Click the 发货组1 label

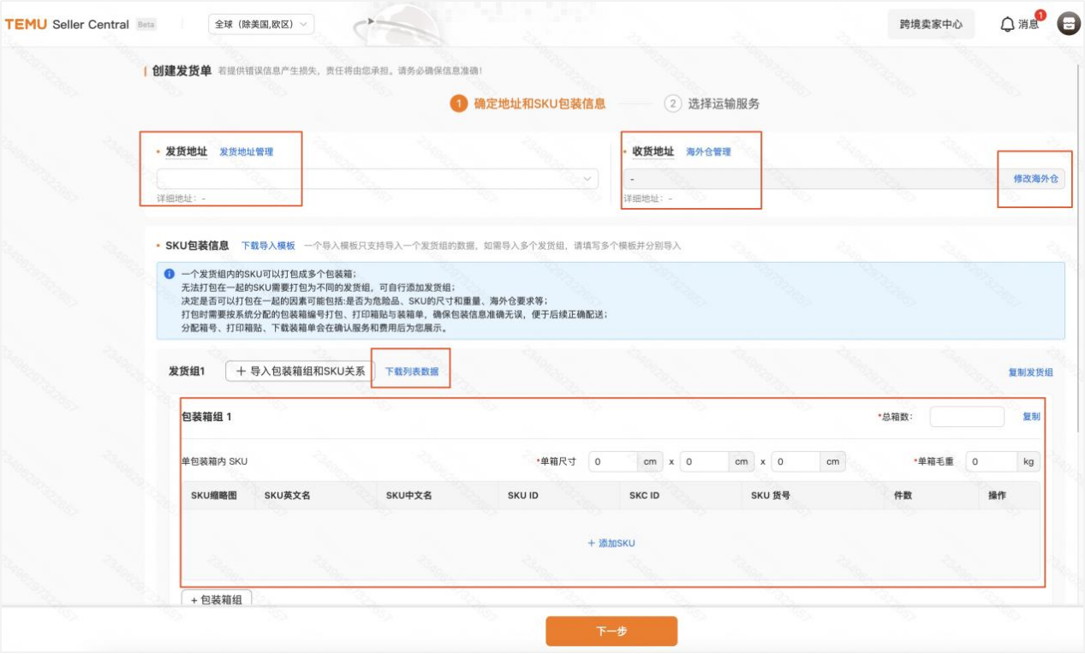tap(187, 372)
